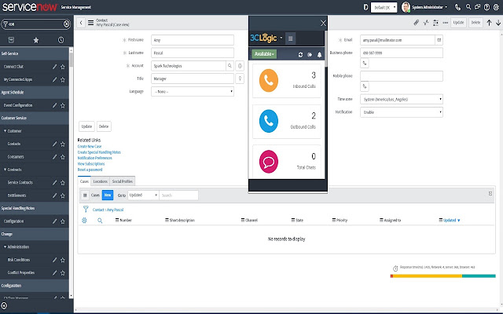Favorite Conflict Properties star

63,272
